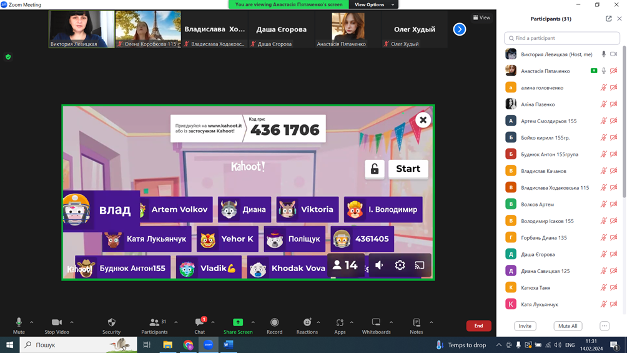Toggle video-off icon for Катюха Таня

614,288
